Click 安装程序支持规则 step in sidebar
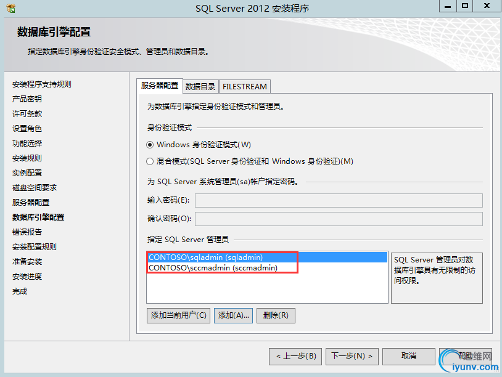Screen dimensions: 502x377 click(x=41, y=84)
